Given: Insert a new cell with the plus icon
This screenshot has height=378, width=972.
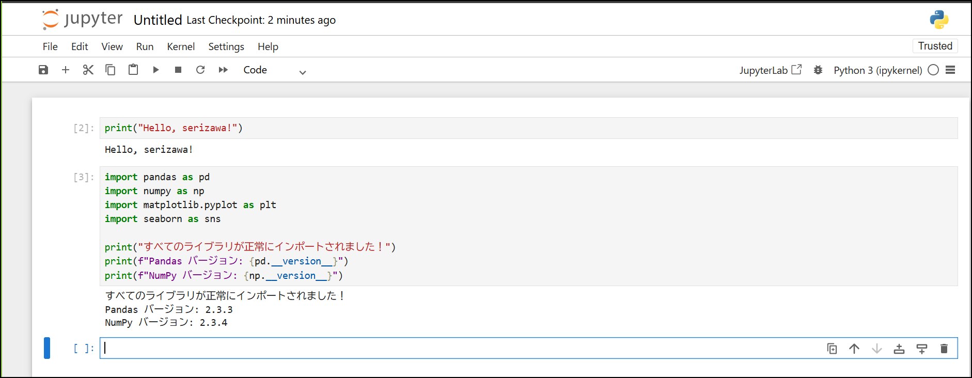Looking at the screenshot, I should pyautogui.click(x=66, y=70).
